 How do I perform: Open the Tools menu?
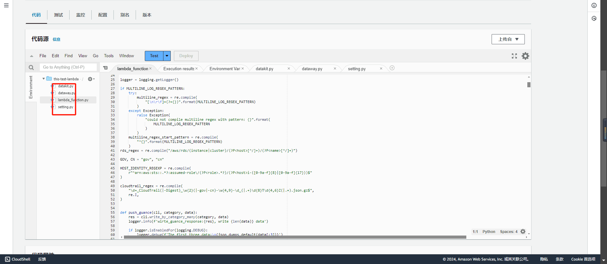tap(109, 56)
